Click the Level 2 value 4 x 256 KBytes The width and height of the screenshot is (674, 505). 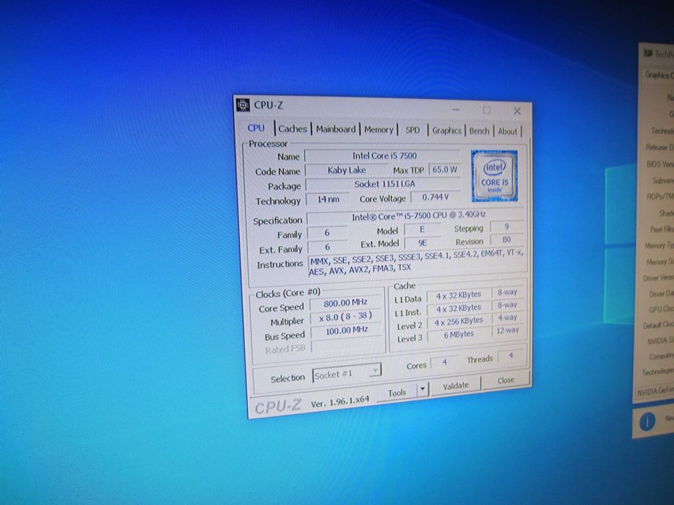(459, 322)
